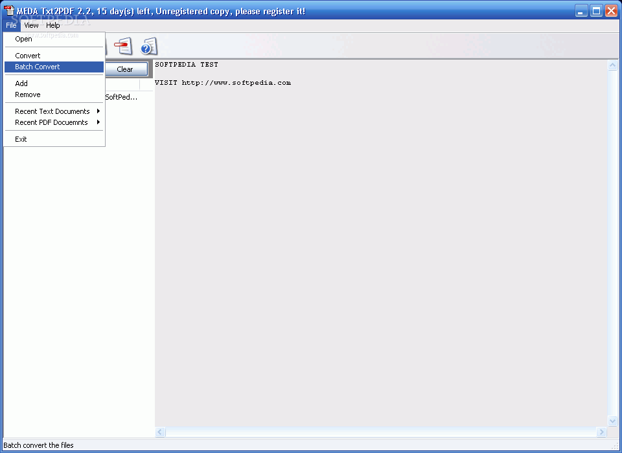The width and height of the screenshot is (622, 453).
Task: Click the Remove file toolbar icon
Action: tap(123, 46)
